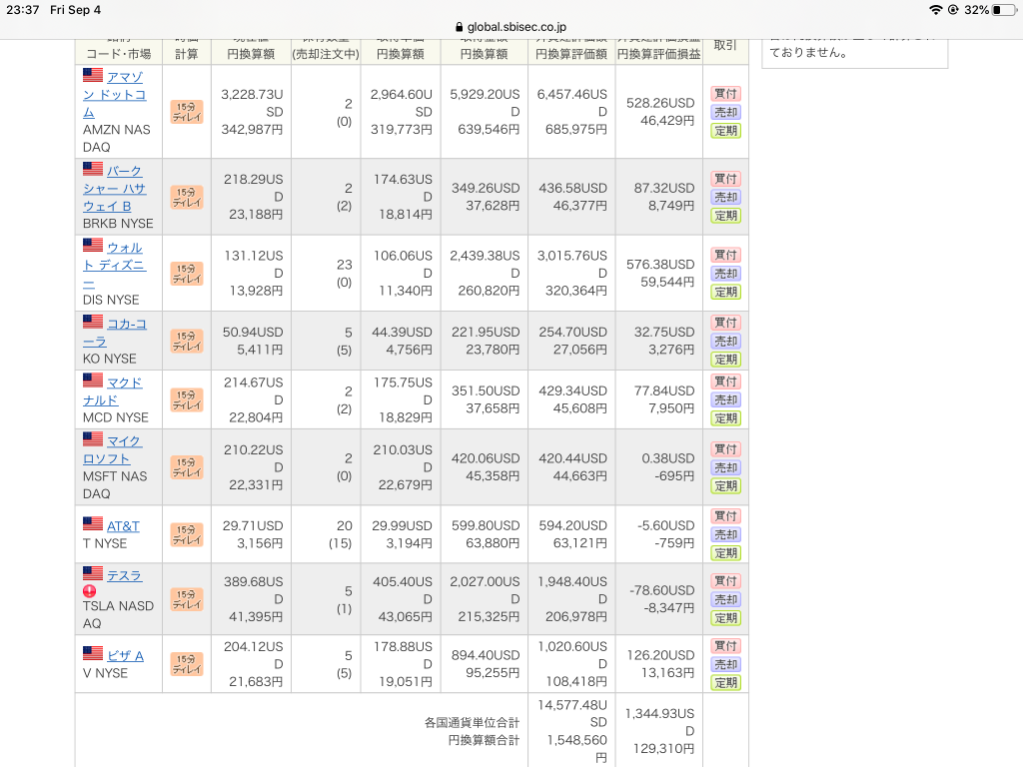Open the Visa A stock link
Screen dimensions: 1023x767
[125, 656]
